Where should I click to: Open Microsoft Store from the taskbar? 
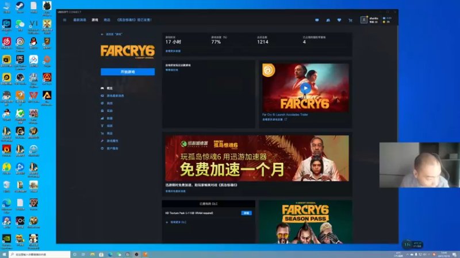(101, 255)
